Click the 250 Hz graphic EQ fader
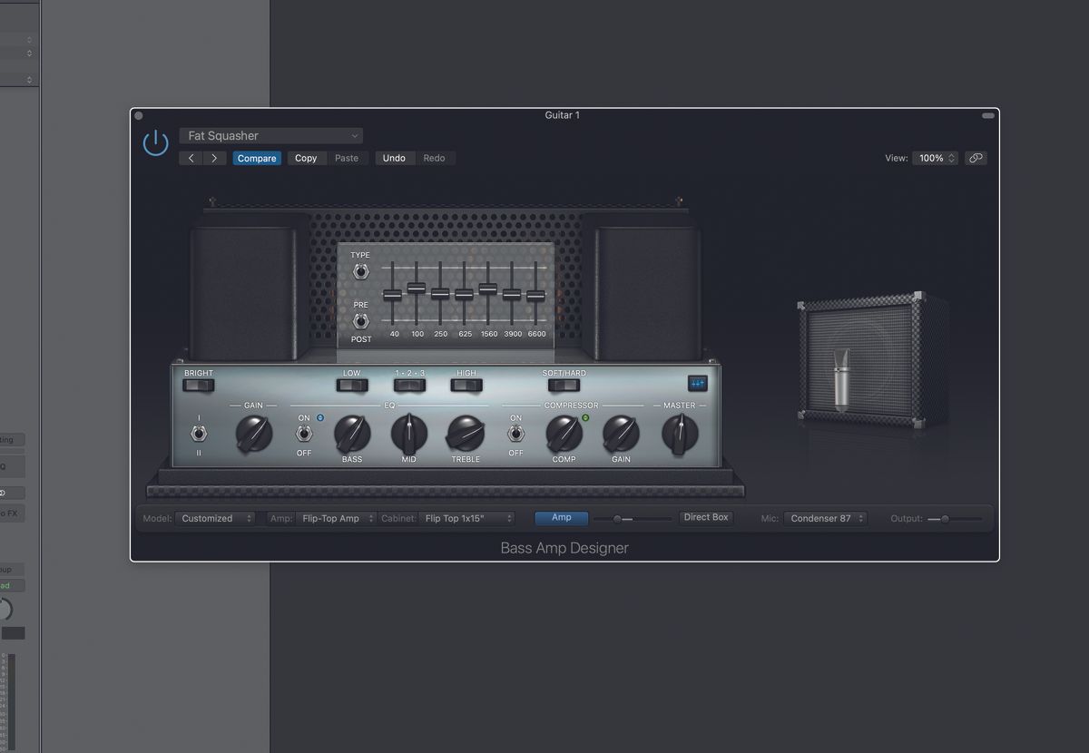Viewport: 1089px width, 753px height. pyautogui.click(x=439, y=292)
